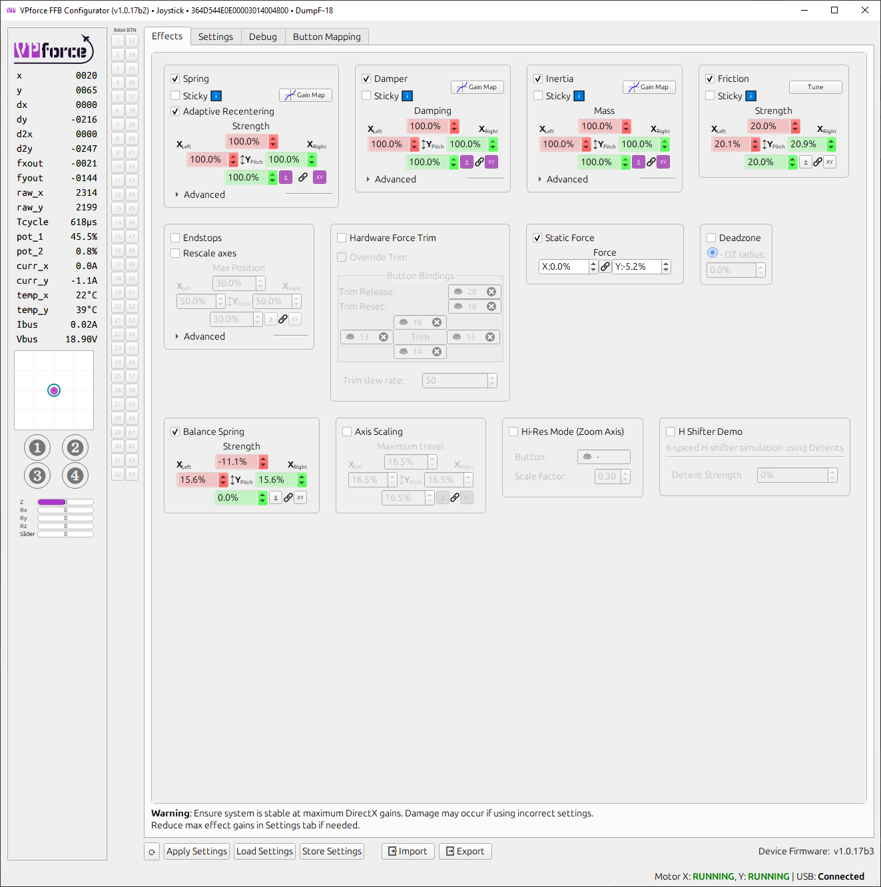Image resolution: width=881 pixels, height=887 pixels.
Task: Open the Damper Gain Map editor
Action: tap(476, 87)
